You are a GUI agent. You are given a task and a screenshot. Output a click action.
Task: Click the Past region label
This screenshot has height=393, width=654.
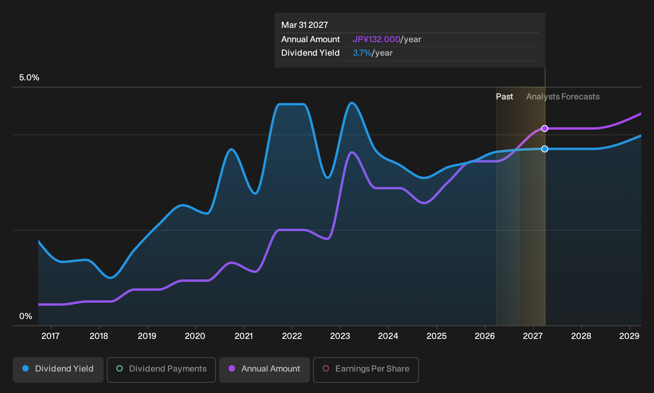tap(504, 97)
